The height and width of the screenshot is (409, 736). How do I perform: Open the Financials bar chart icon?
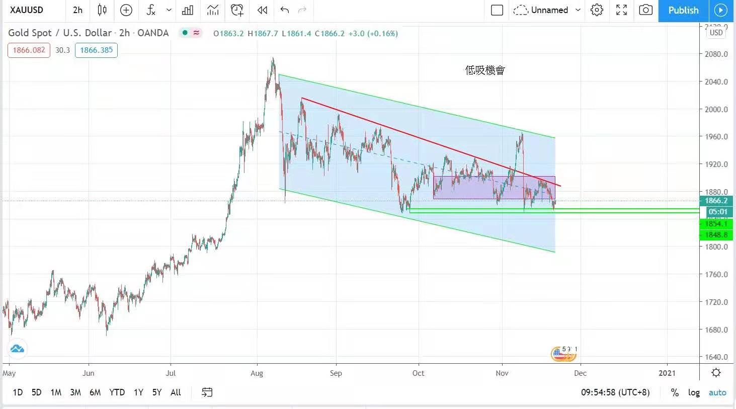tap(188, 10)
